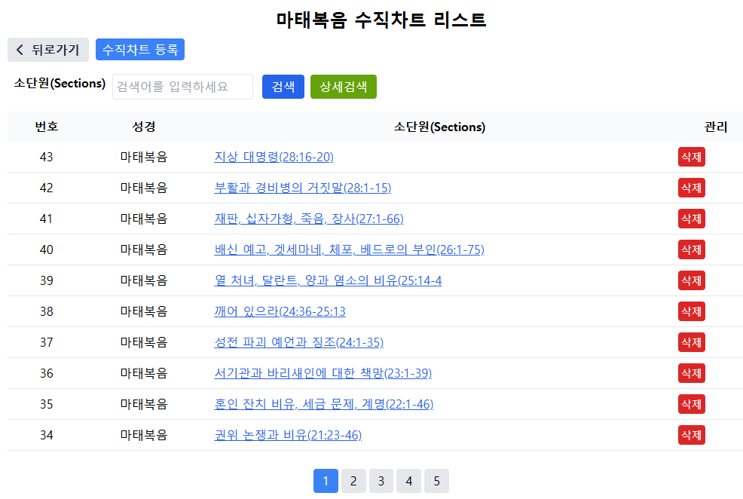743x499 pixels.
Task: Delete row number 43 with 삭제
Action: click(691, 157)
